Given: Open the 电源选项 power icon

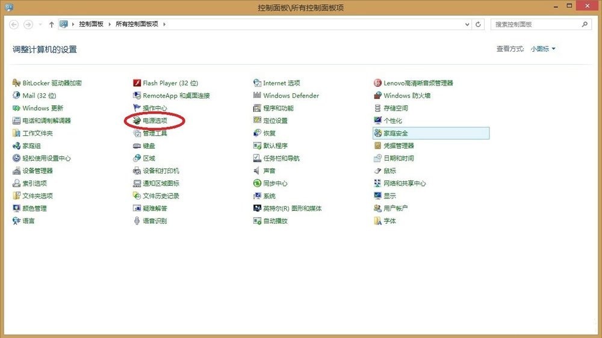Looking at the screenshot, I should click(x=137, y=120).
